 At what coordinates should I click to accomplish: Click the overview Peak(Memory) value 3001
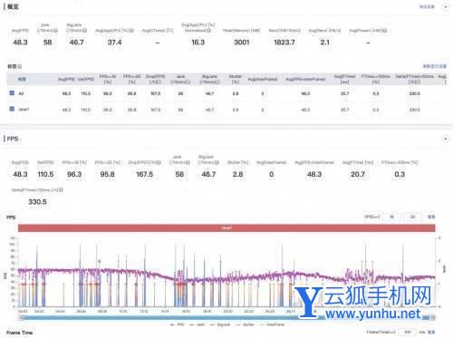(x=242, y=43)
